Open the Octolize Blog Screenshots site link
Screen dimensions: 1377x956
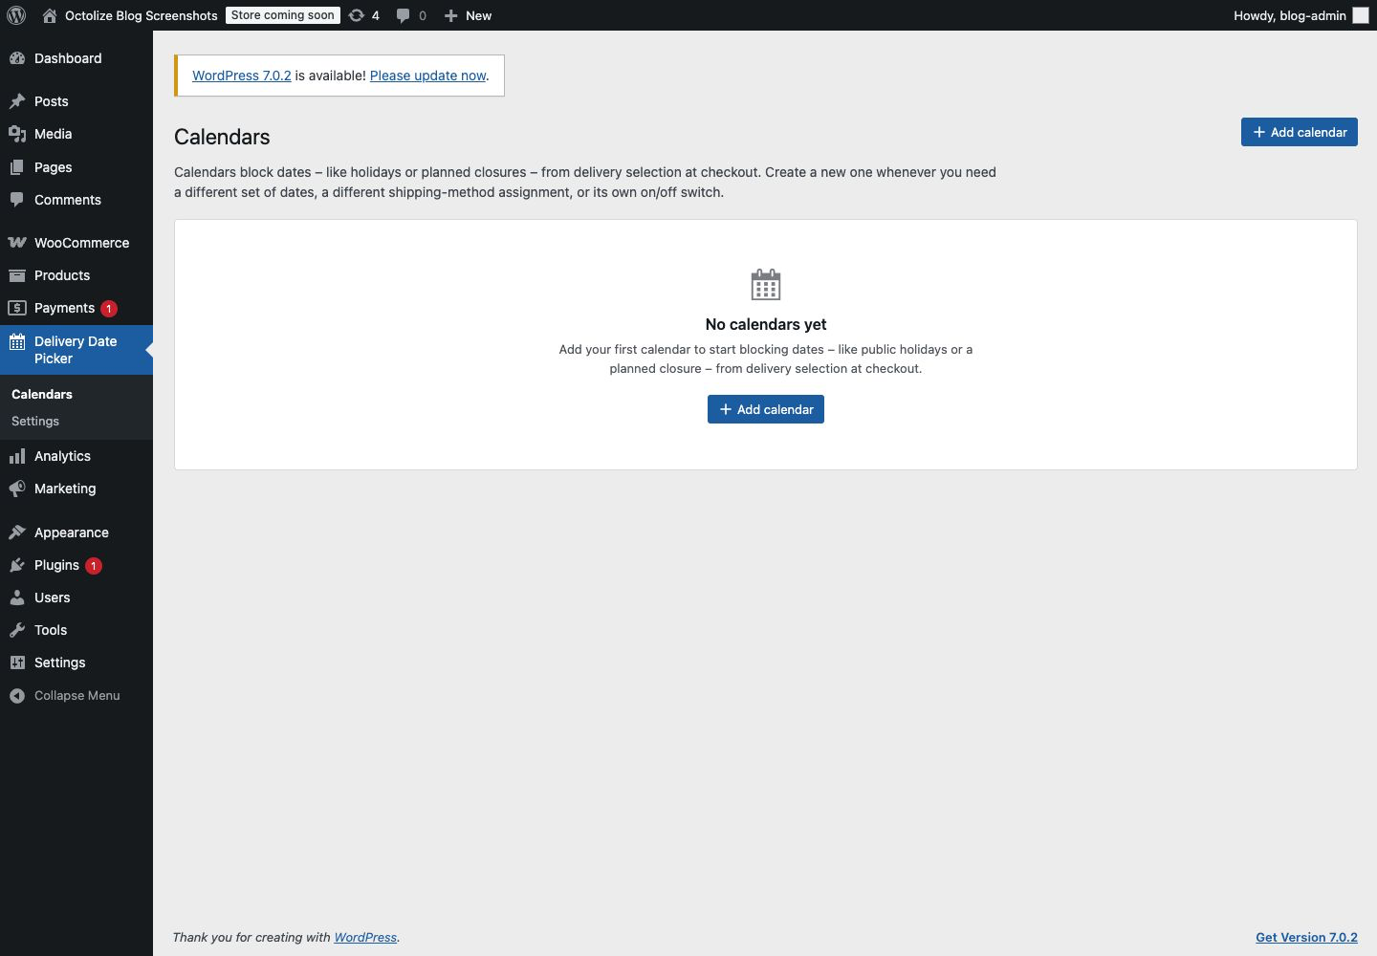(142, 15)
